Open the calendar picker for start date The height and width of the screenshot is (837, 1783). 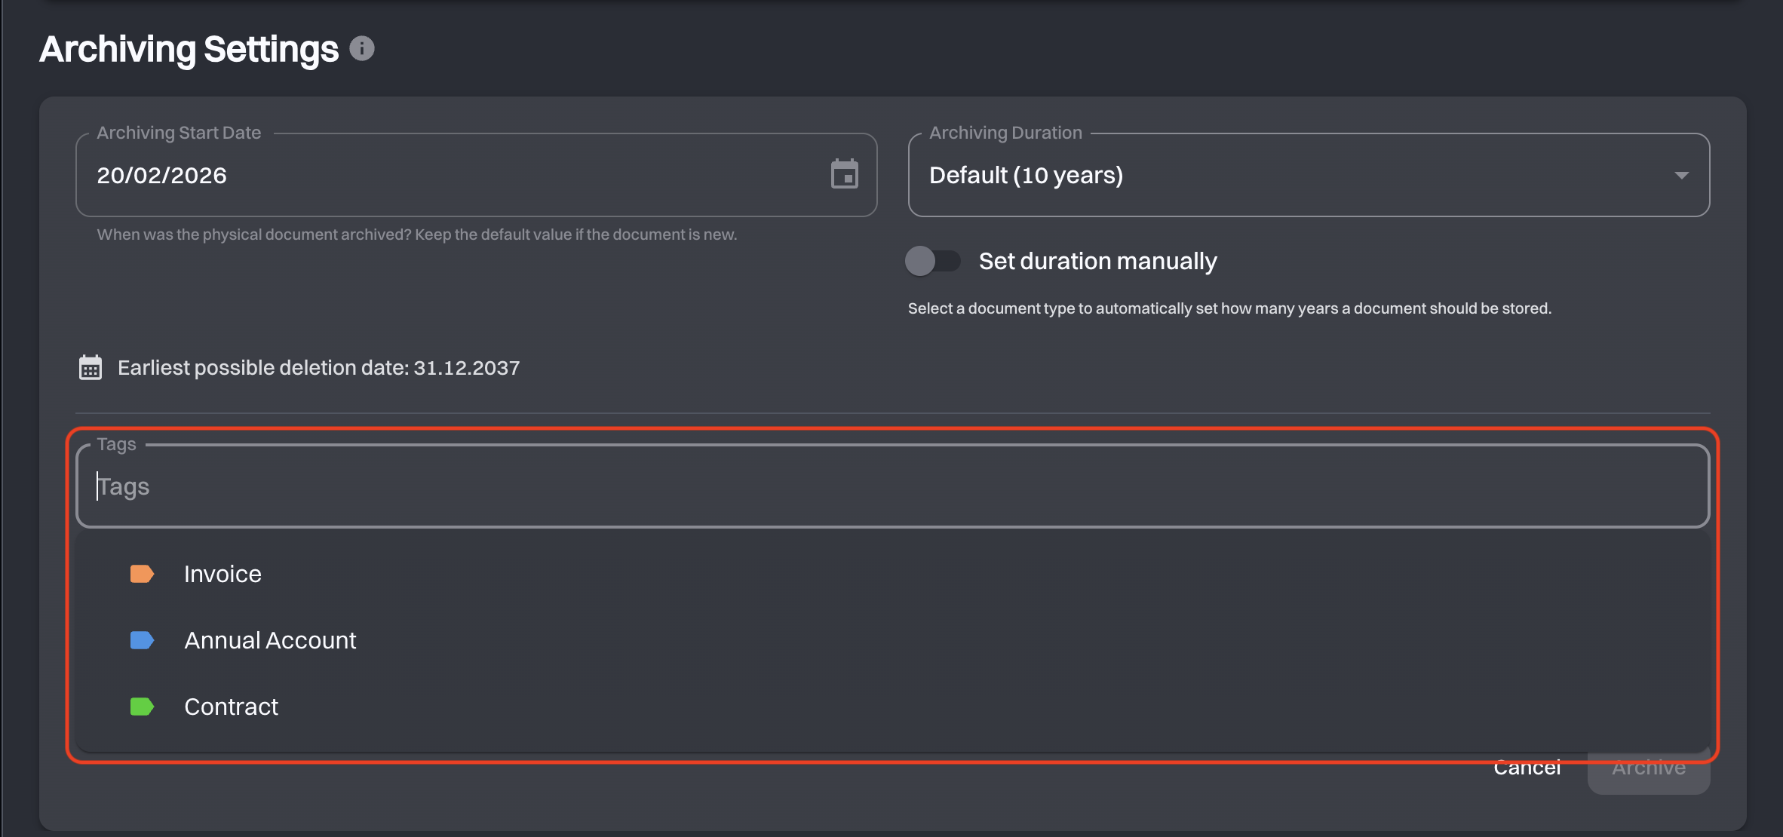(x=844, y=174)
